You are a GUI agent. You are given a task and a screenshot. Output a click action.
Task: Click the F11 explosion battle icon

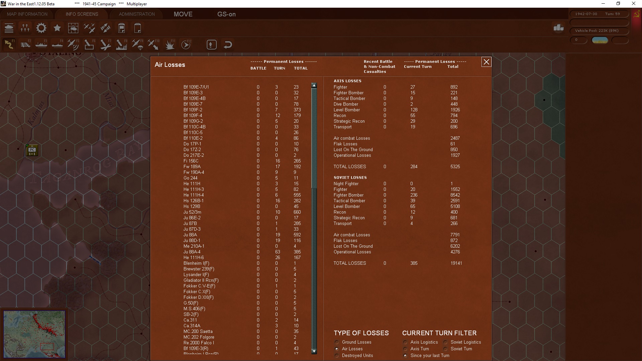(170, 44)
